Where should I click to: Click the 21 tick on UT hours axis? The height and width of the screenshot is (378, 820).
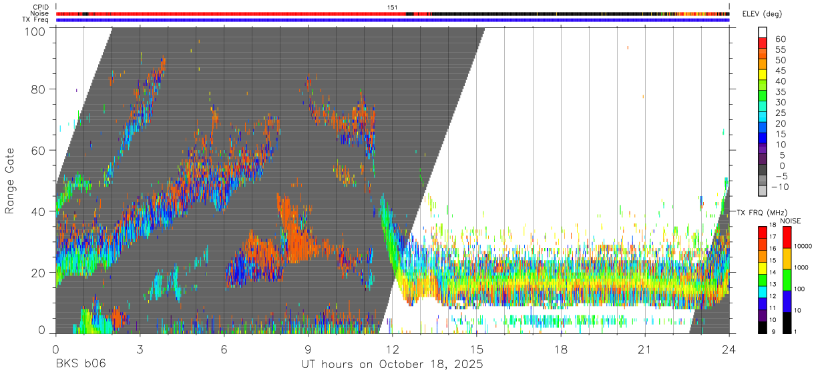tap(645, 349)
